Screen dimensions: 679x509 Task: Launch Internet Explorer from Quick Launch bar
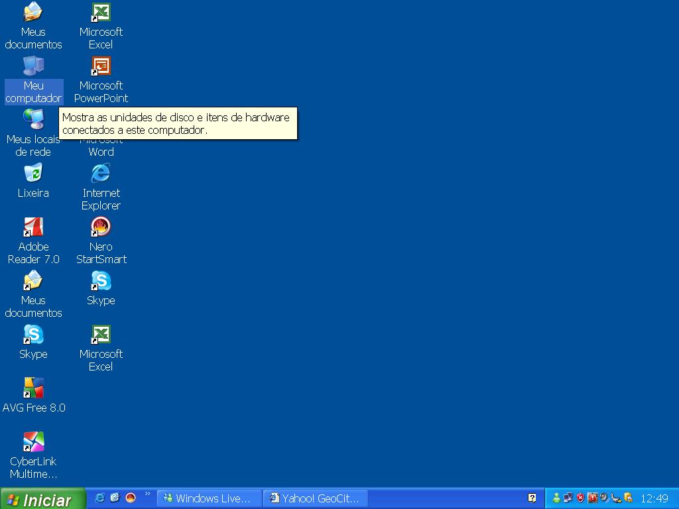pos(99,498)
